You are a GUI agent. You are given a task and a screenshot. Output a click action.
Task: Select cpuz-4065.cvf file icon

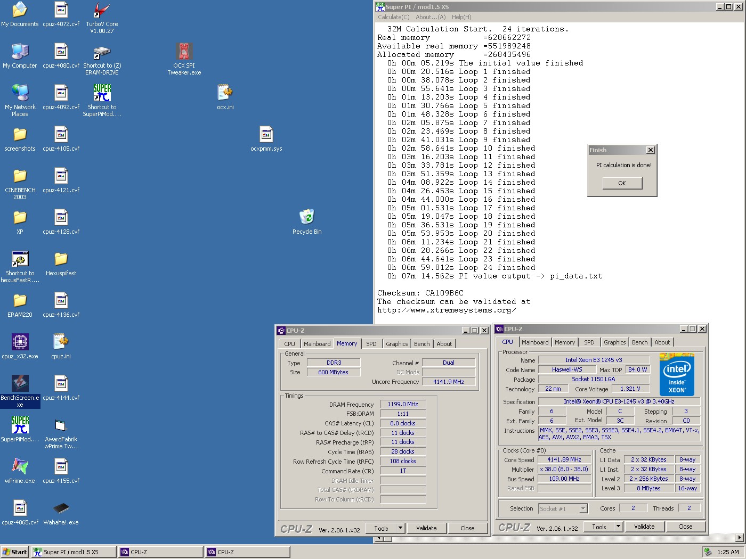(x=20, y=512)
